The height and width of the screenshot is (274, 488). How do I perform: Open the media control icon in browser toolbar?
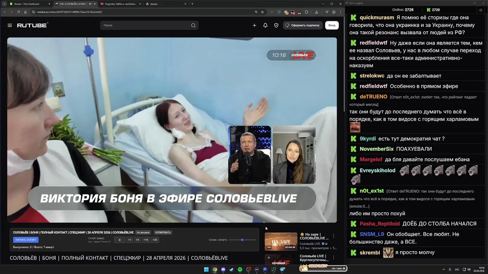tap(327, 12)
